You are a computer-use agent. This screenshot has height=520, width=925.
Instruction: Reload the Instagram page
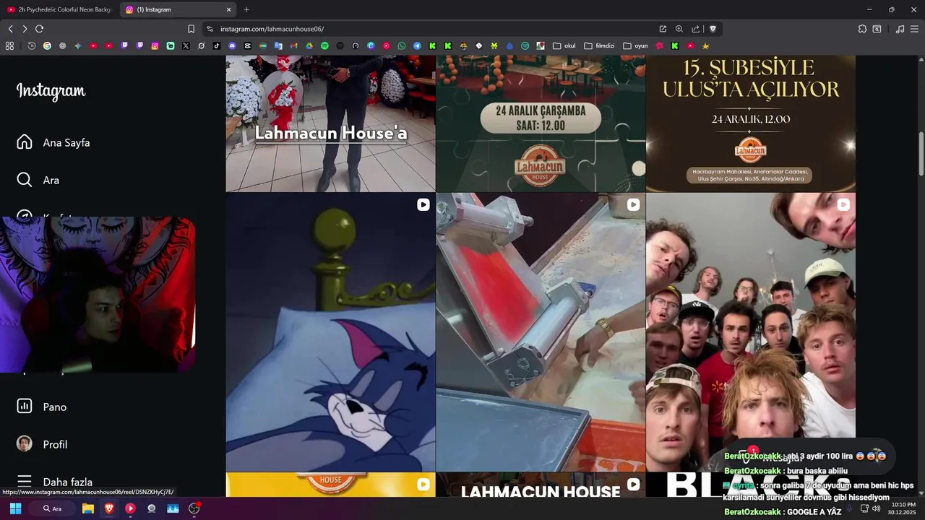click(39, 29)
